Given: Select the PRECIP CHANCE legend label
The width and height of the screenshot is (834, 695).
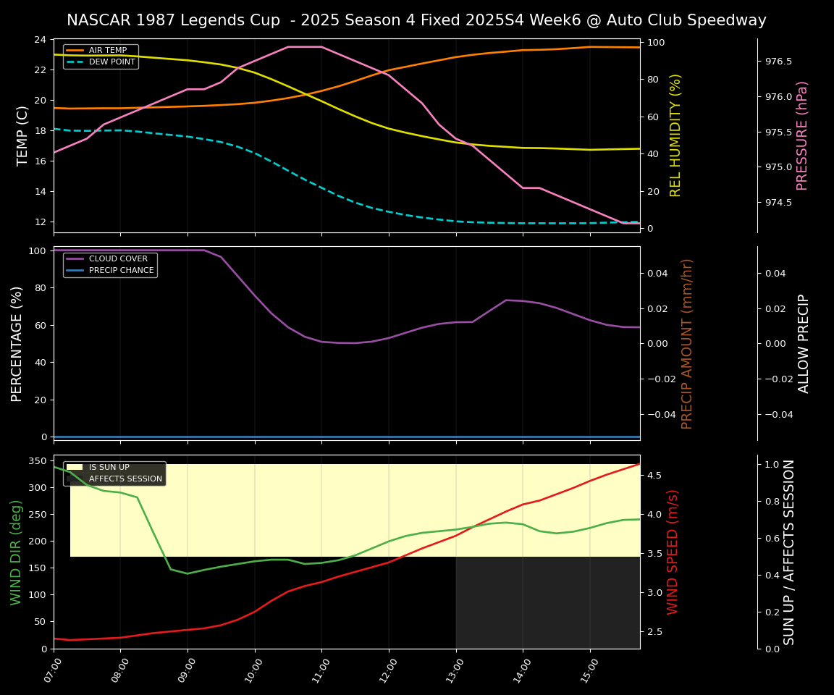Looking at the screenshot, I should (x=121, y=271).
